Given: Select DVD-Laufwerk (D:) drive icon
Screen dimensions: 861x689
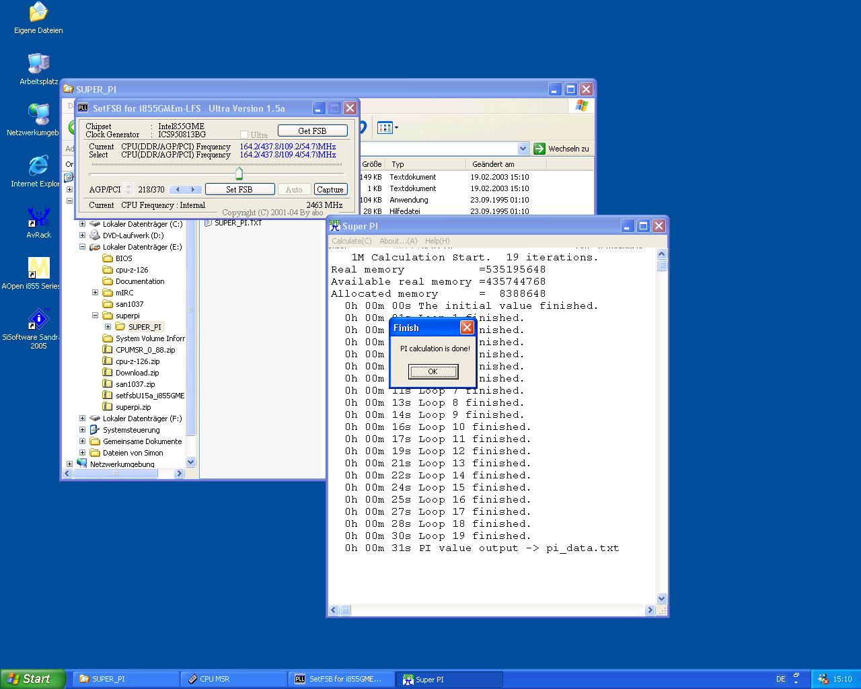Looking at the screenshot, I should pos(95,235).
